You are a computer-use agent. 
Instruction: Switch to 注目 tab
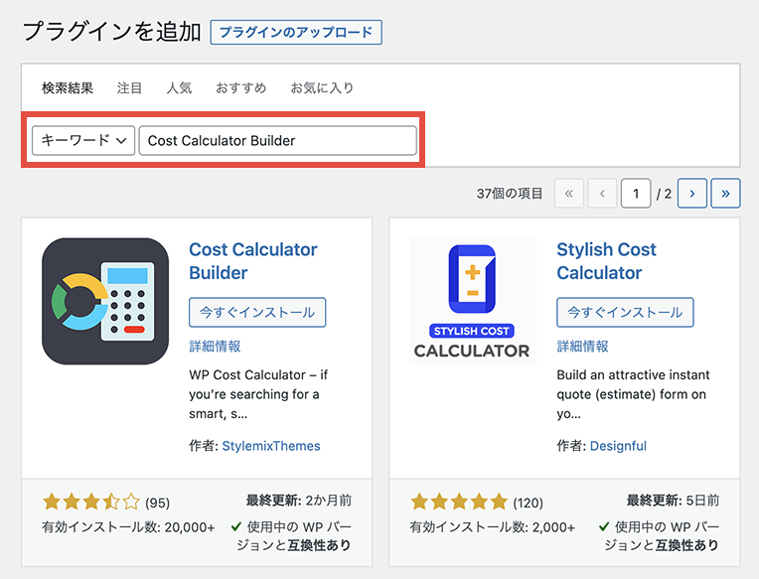pos(129,88)
